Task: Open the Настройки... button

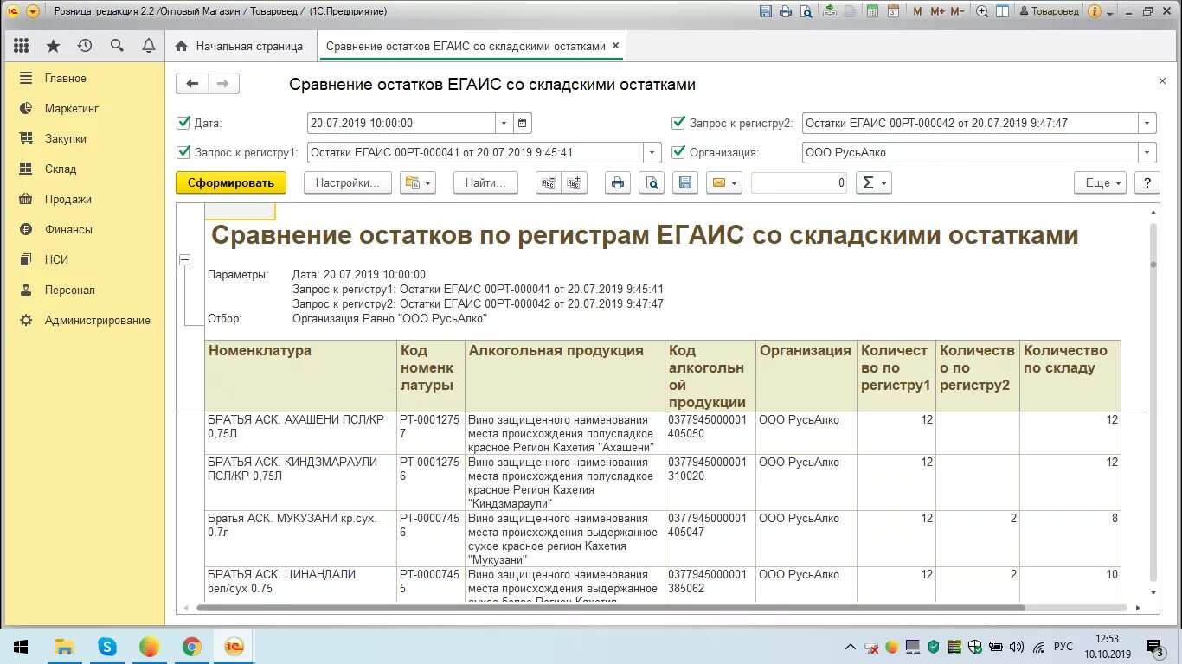Action: click(347, 182)
